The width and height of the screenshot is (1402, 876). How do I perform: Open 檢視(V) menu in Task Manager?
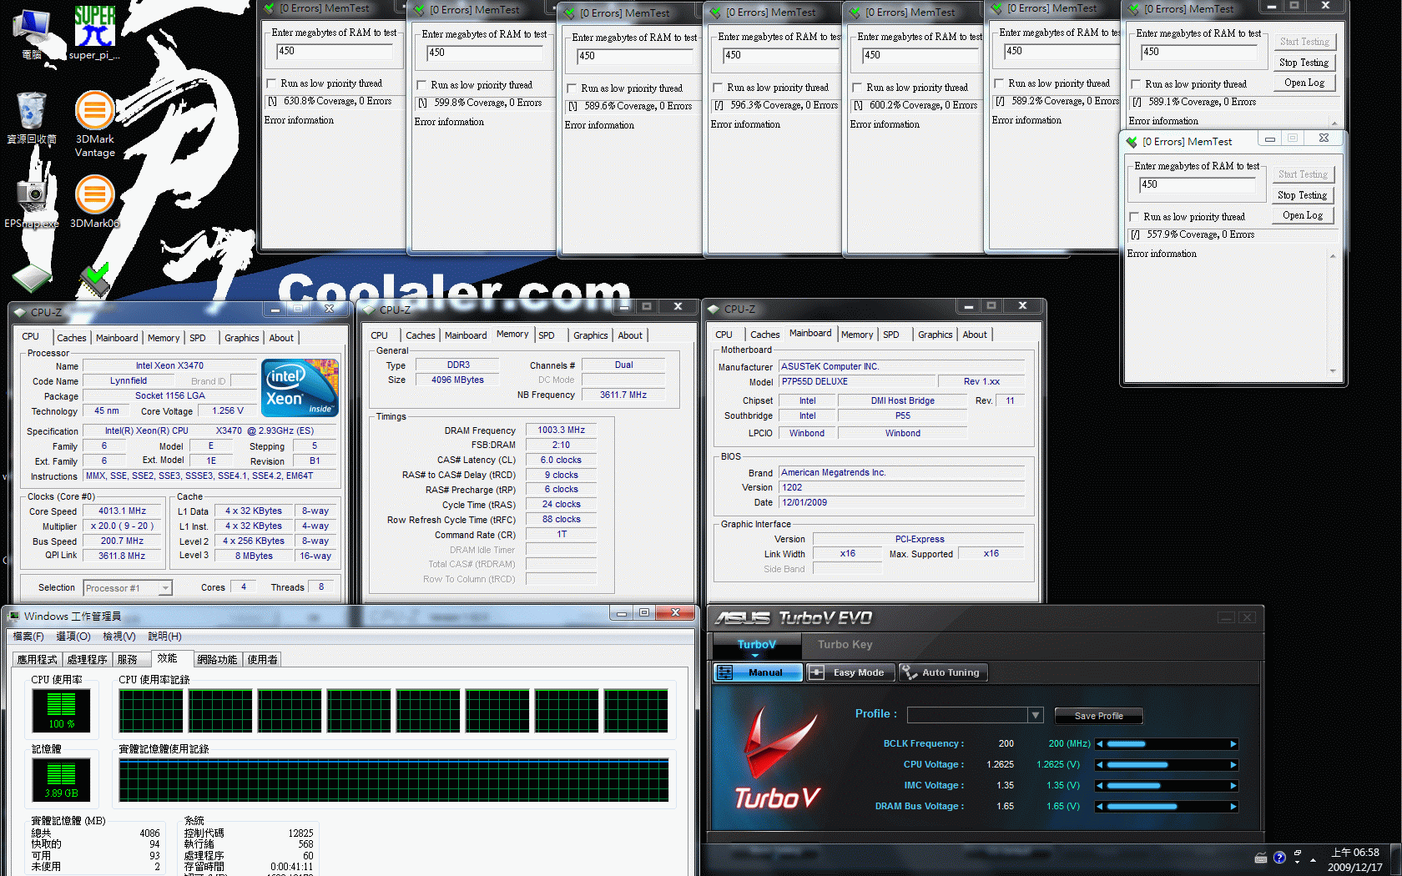point(119,637)
